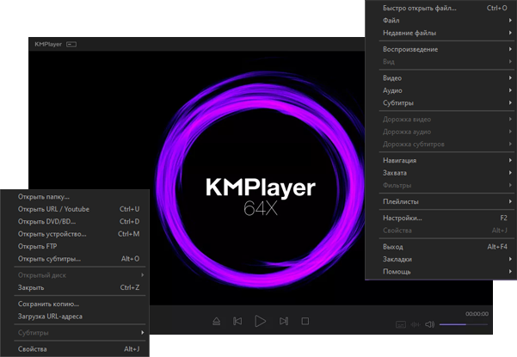Toggle the subtitle icon near volume
Viewport: 517px width, 357px height.
coord(401,324)
